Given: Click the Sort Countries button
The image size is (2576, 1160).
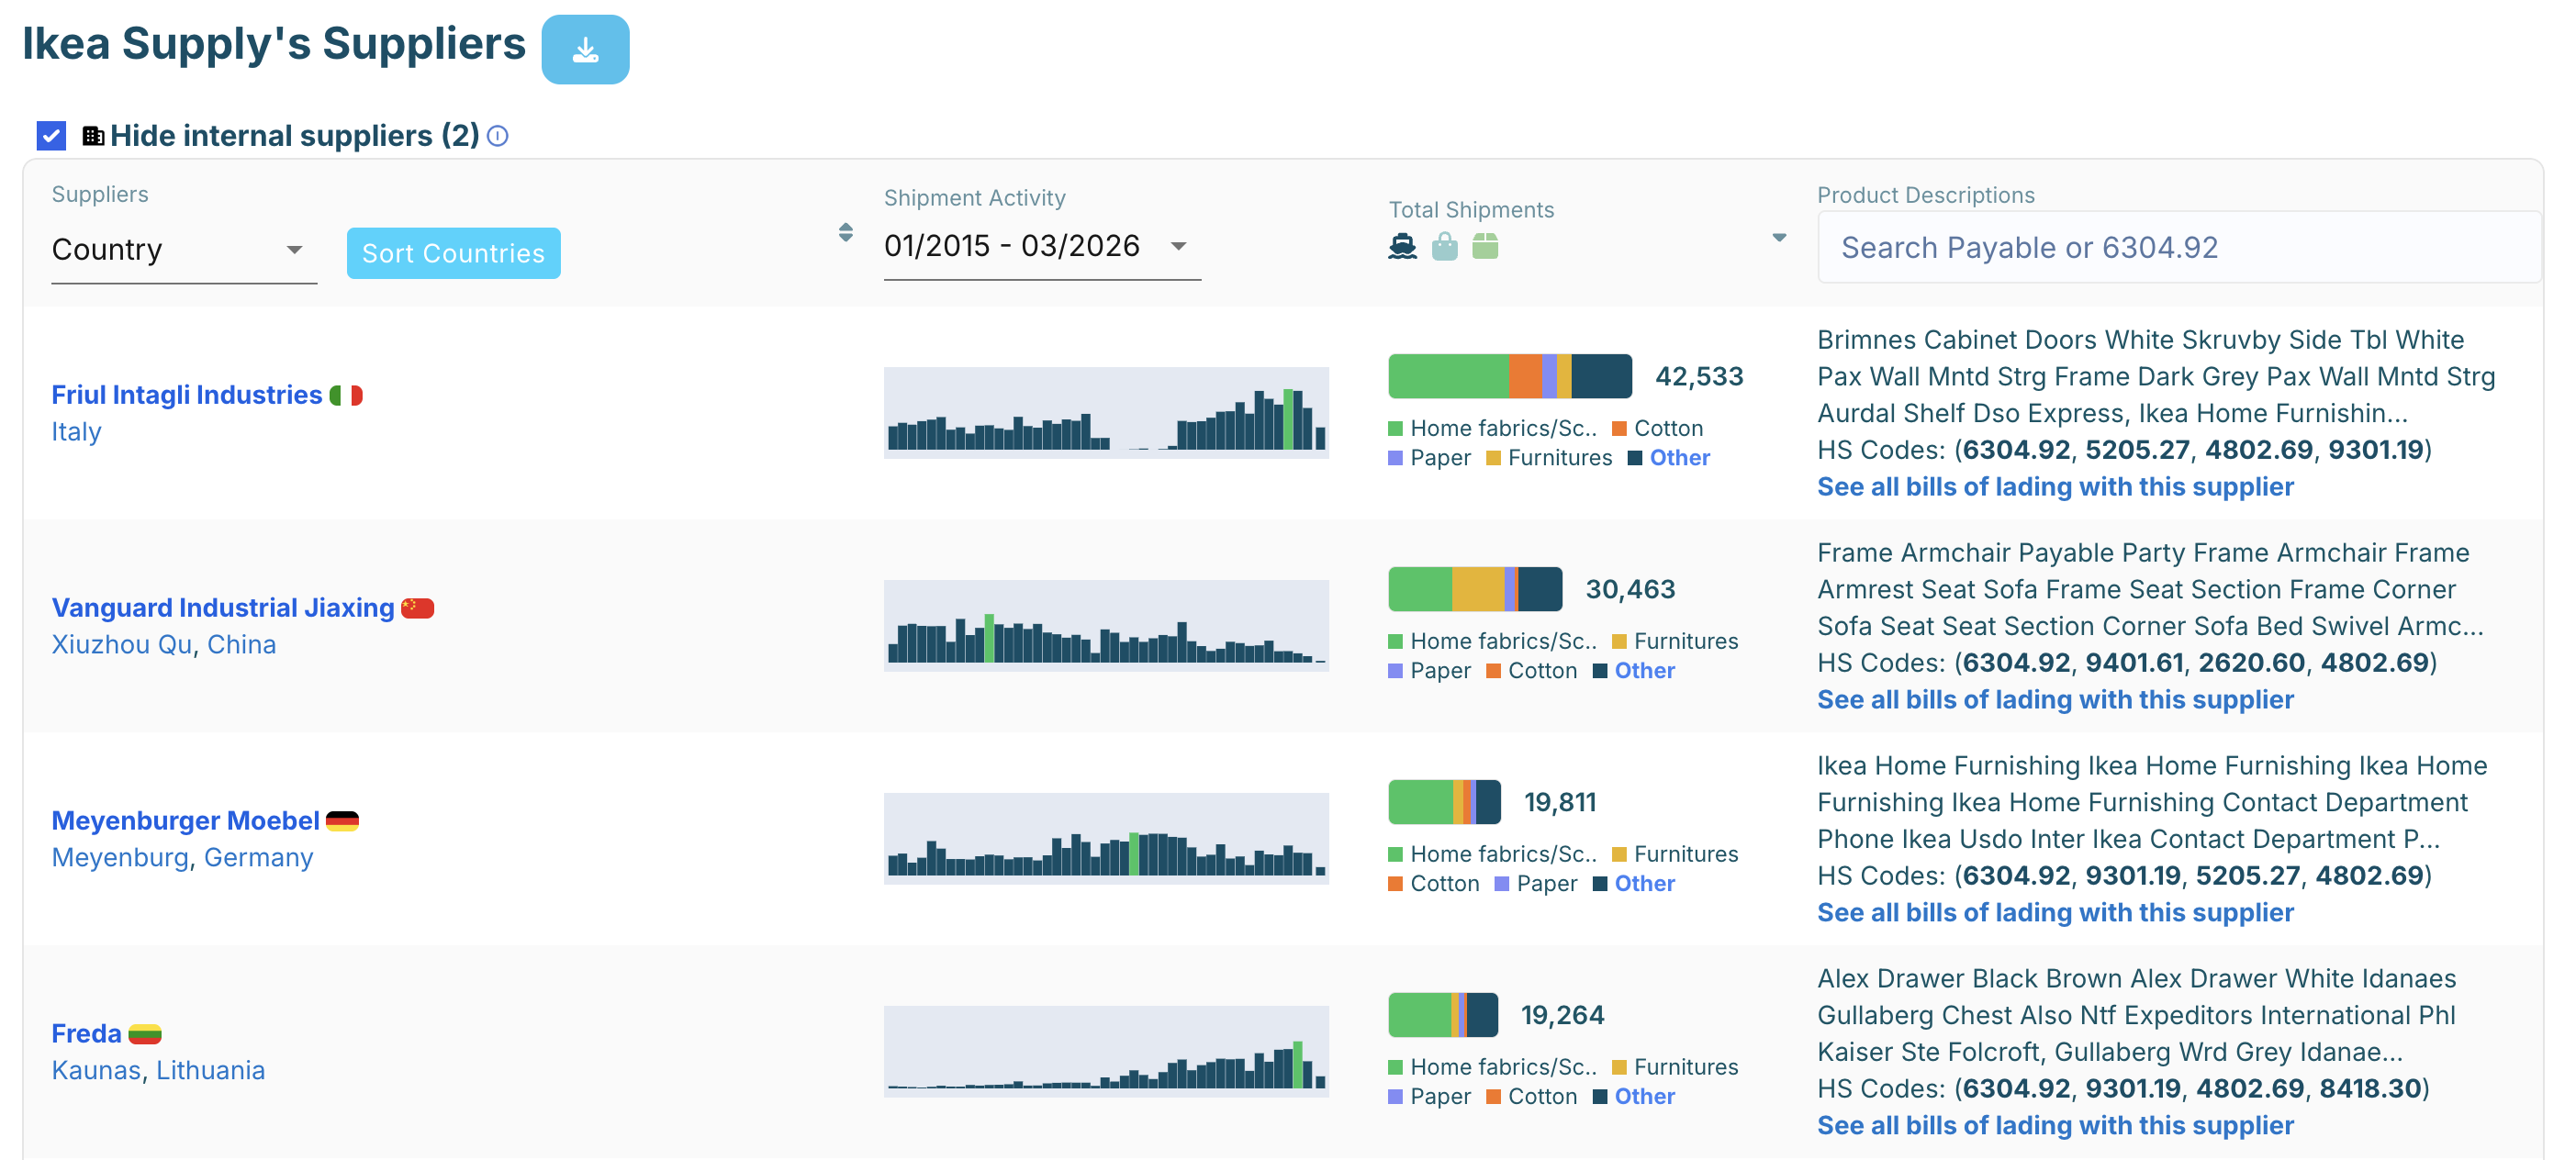Looking at the screenshot, I should [453, 253].
